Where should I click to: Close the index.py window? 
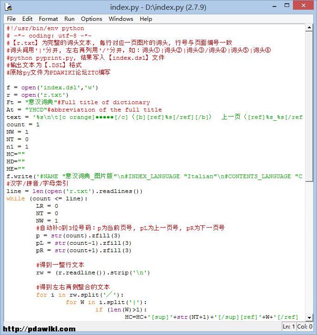point(303,6)
